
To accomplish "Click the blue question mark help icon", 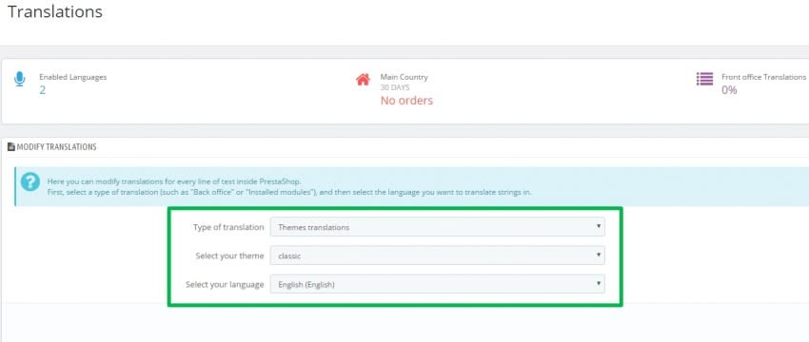I will pyautogui.click(x=30, y=181).
